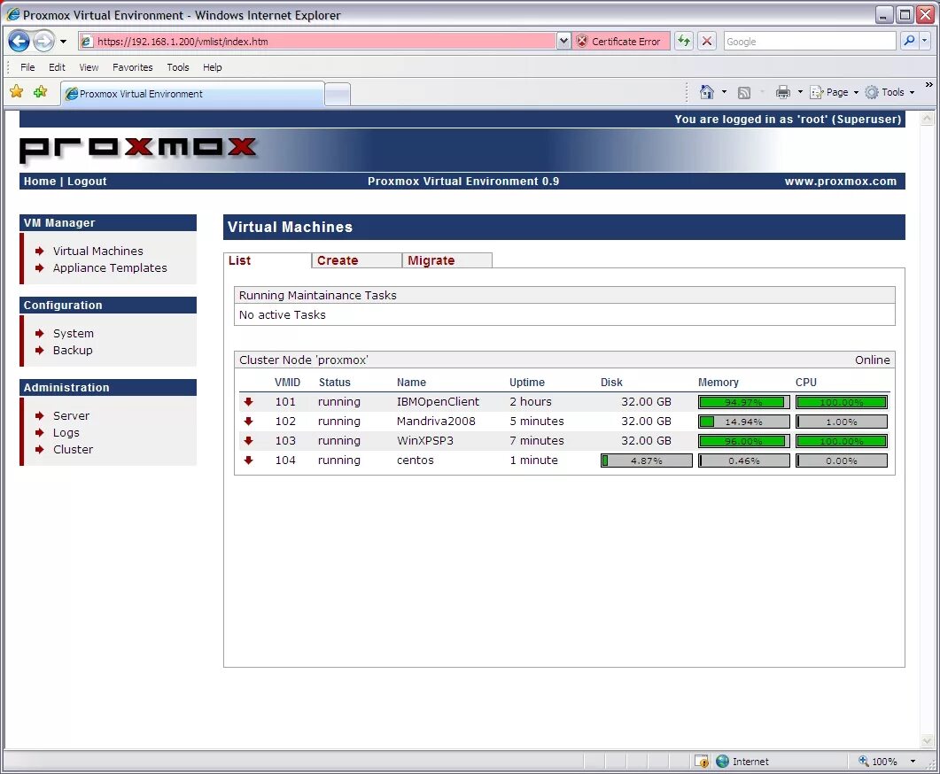
Task: Click the 4.87% disk usage bar of centos
Action: pos(646,461)
